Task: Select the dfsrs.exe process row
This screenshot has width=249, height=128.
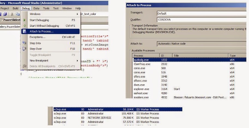Action: pos(189,76)
